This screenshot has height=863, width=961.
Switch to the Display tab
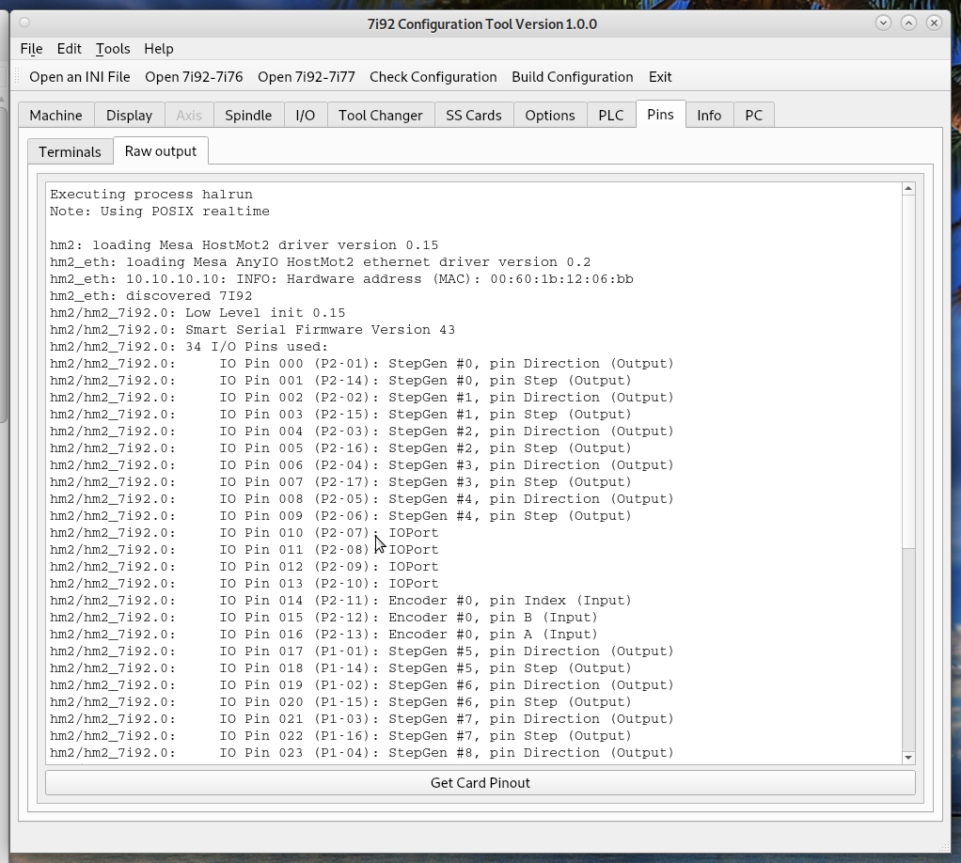click(129, 116)
